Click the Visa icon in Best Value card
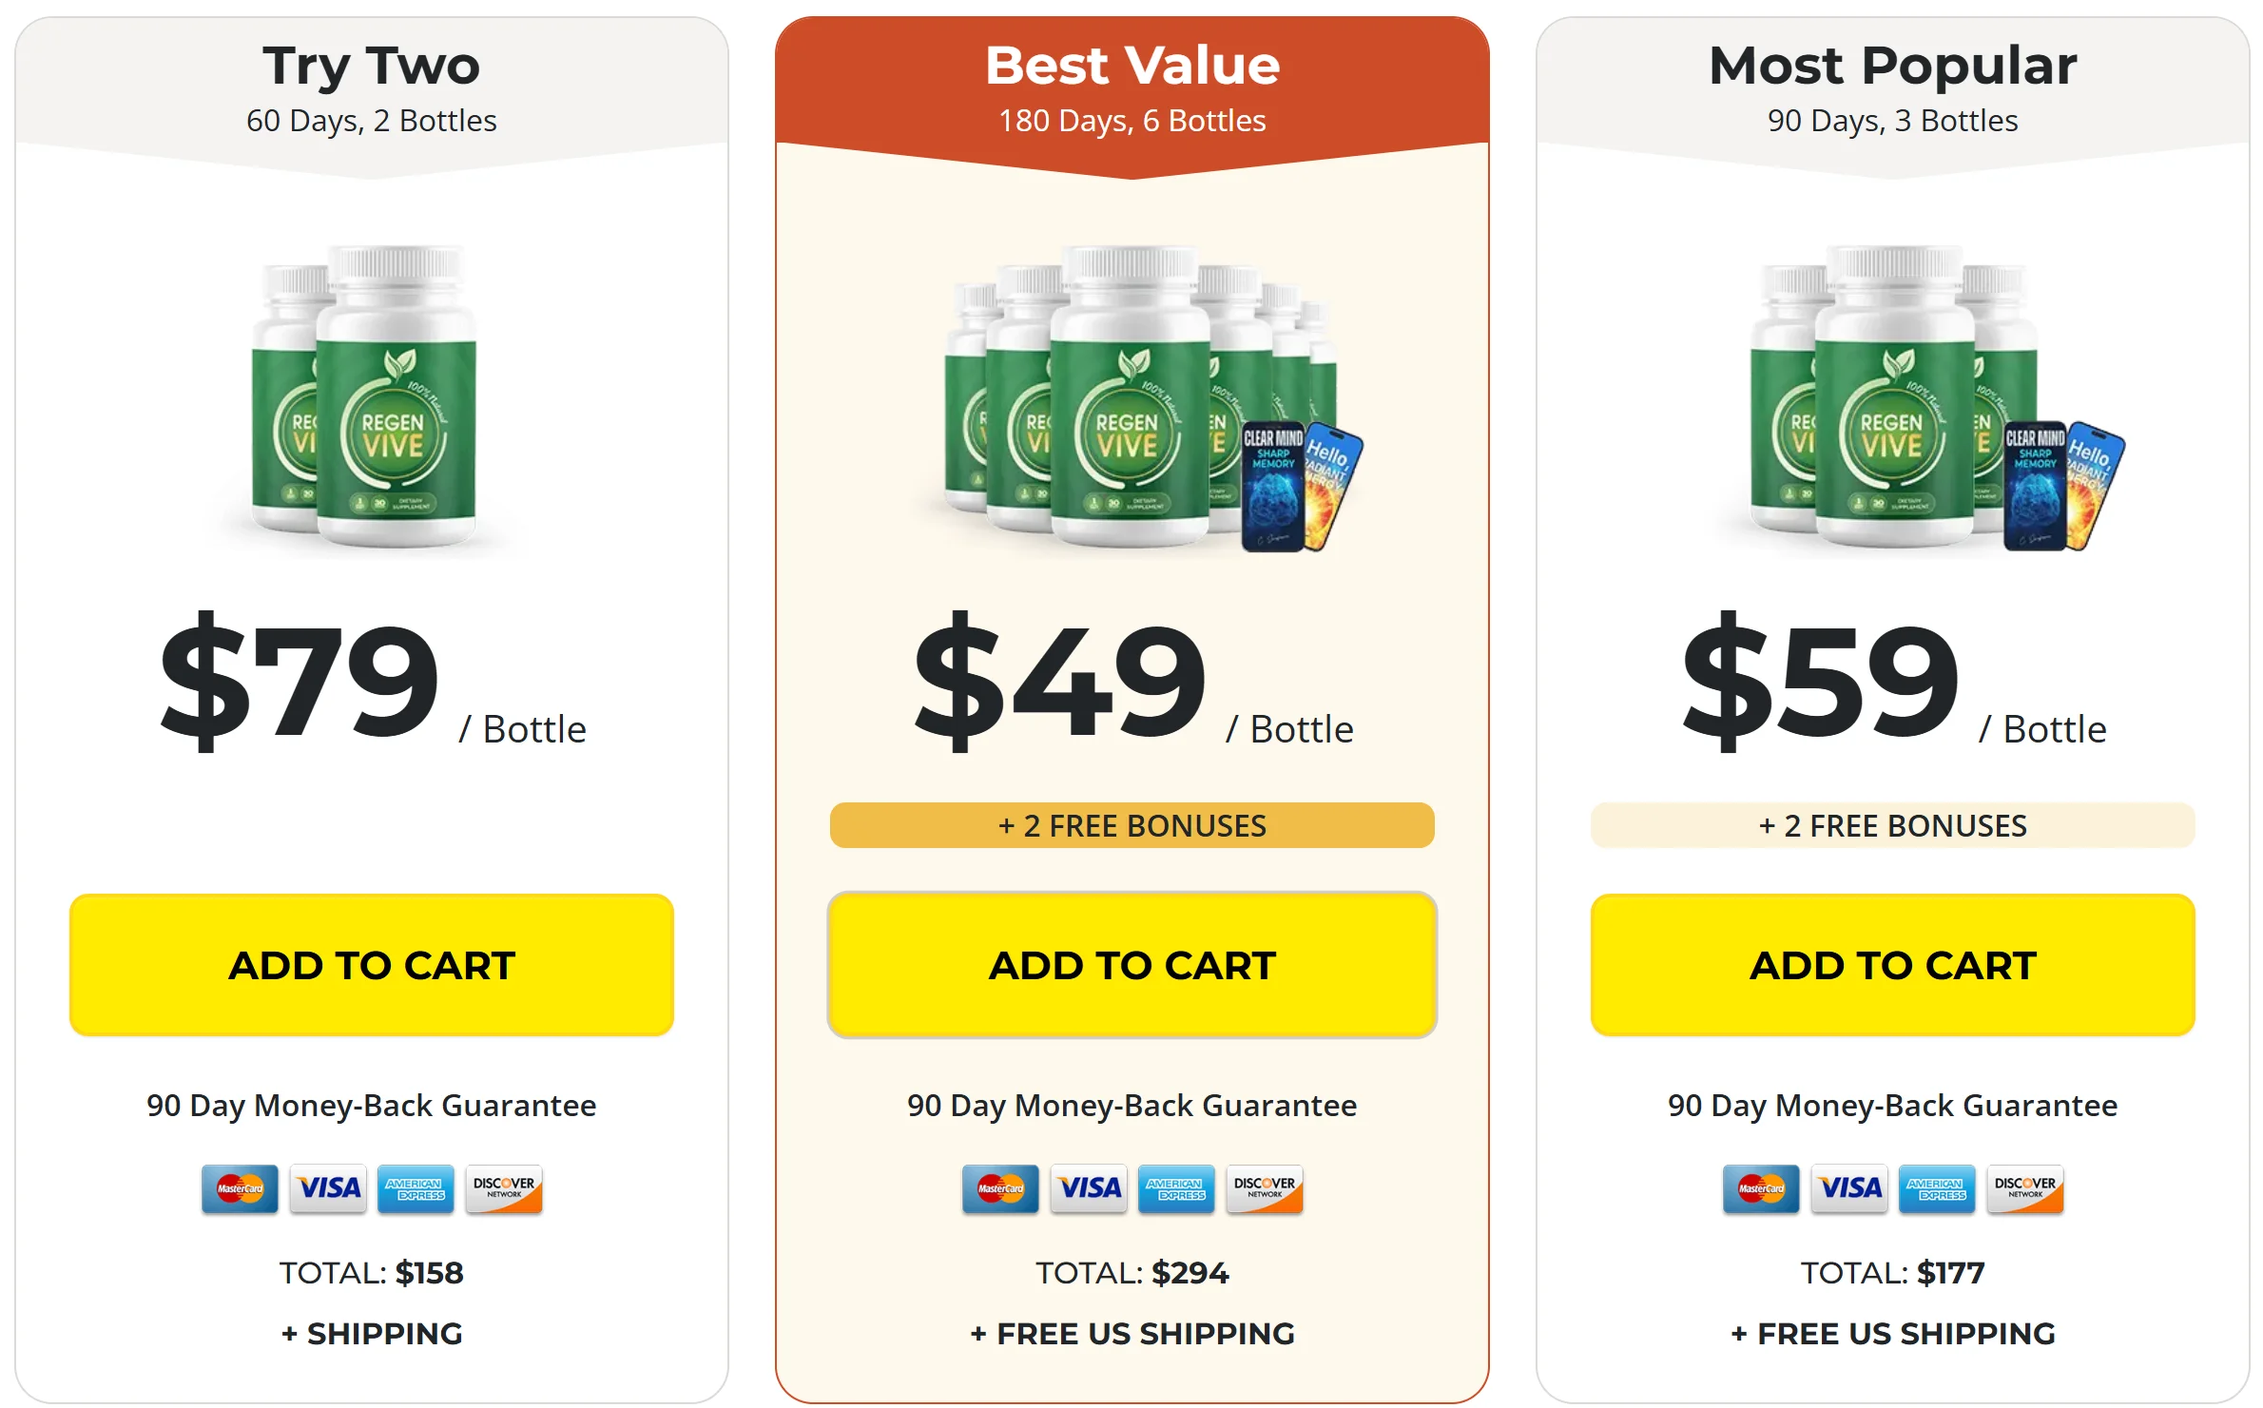Image resolution: width=2263 pixels, height=1408 pixels. click(1089, 1188)
